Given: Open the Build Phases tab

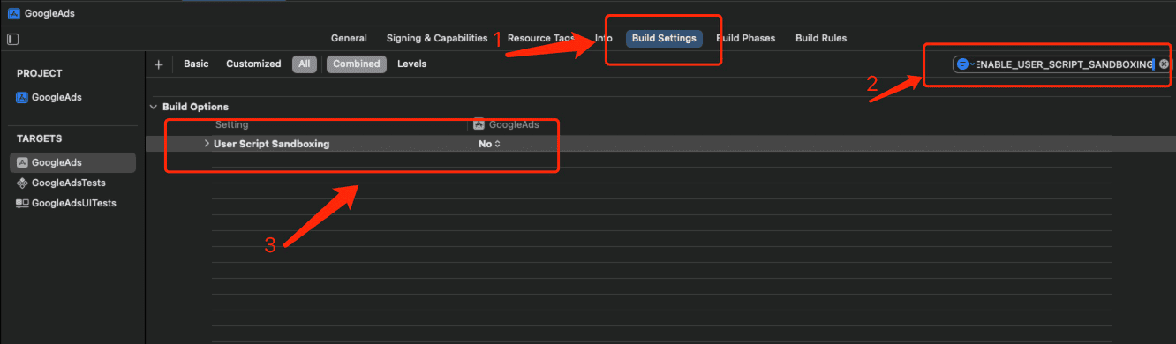Looking at the screenshot, I should [x=745, y=38].
